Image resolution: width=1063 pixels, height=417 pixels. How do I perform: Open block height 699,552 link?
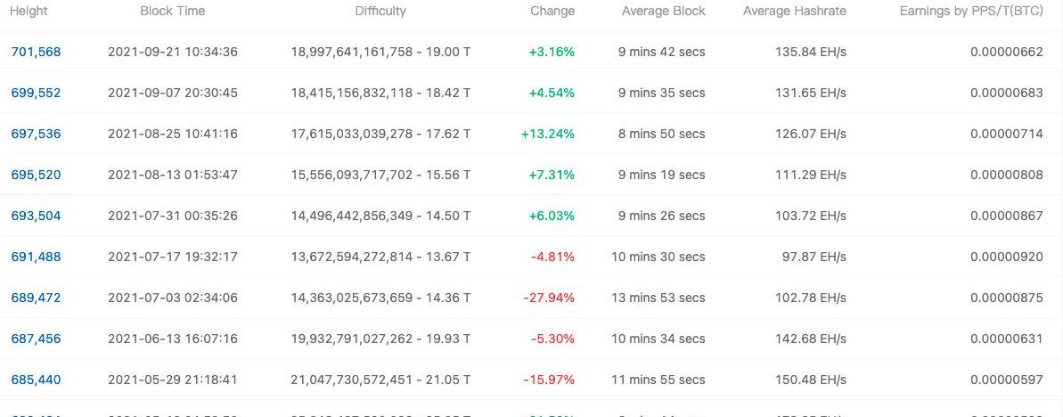(x=36, y=93)
